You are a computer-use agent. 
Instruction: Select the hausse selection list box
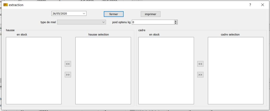coord(103,71)
